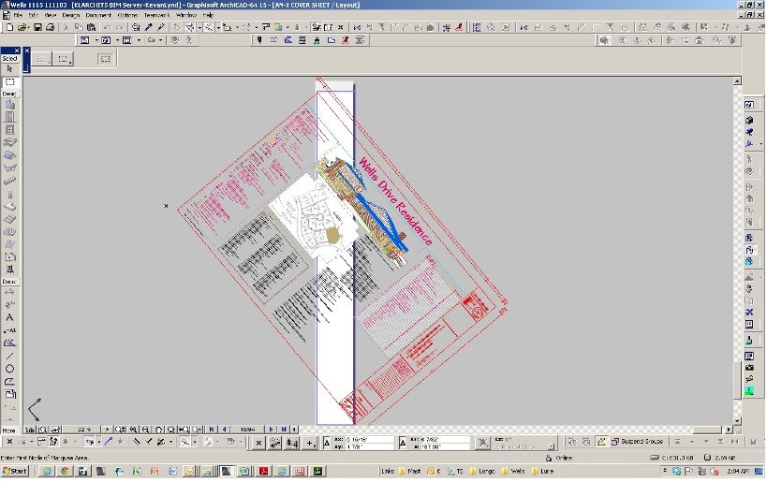
Task: Click the vertical scrollbar down arrow
Action: pos(737,421)
